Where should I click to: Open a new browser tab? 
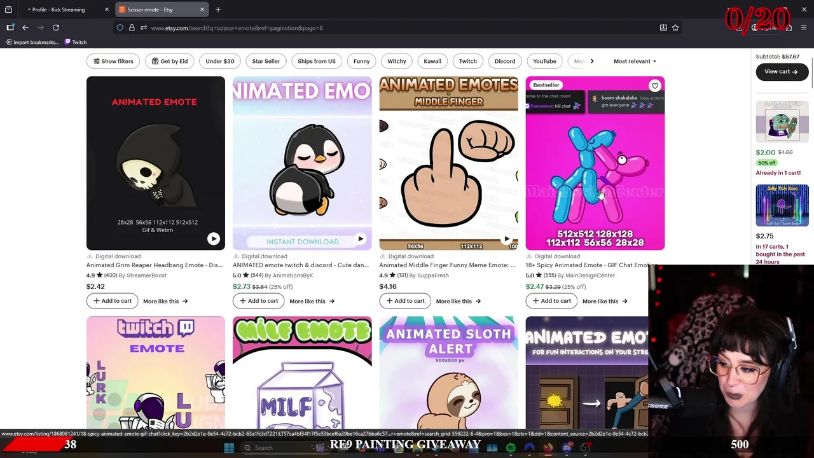pos(218,10)
